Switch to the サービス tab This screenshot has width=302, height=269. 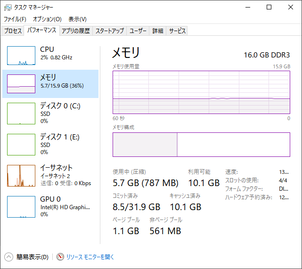pyautogui.click(x=177, y=31)
